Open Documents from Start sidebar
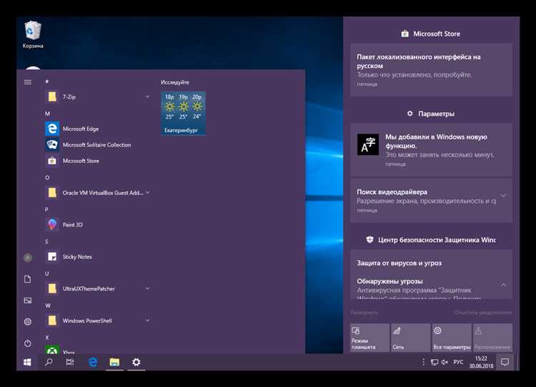Screen dimensions: 536x387 [28, 279]
